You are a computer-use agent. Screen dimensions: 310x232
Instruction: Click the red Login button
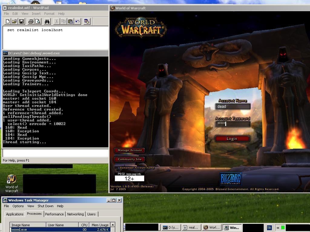tap(232, 138)
